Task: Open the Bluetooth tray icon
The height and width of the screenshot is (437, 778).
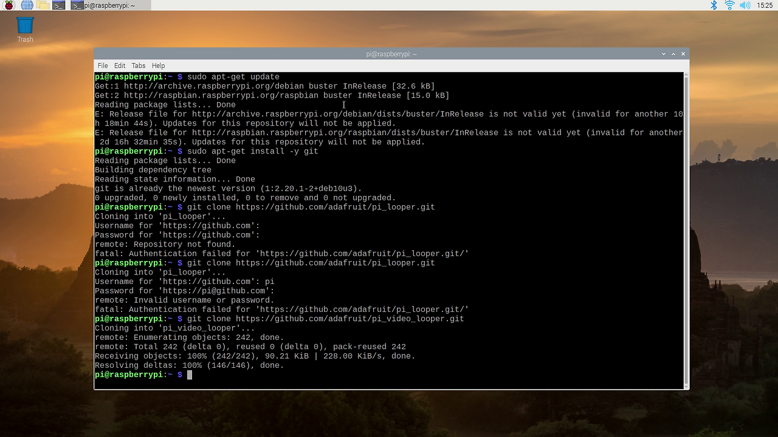Action: coord(714,5)
